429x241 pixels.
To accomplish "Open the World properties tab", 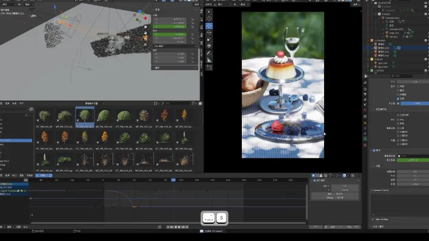I will 365,110.
